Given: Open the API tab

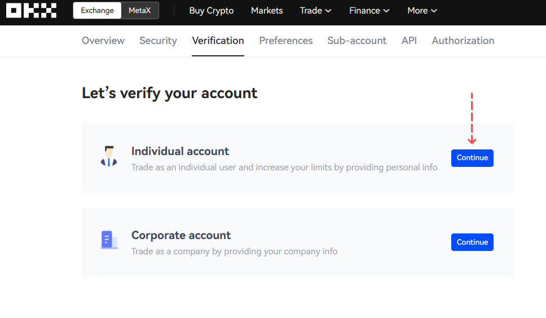Looking at the screenshot, I should (409, 41).
